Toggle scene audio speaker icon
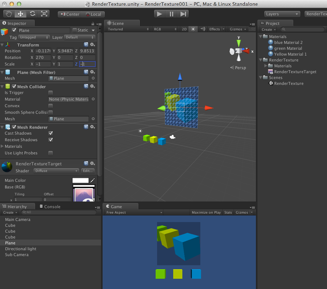The height and width of the screenshot is (289, 327). (202, 29)
